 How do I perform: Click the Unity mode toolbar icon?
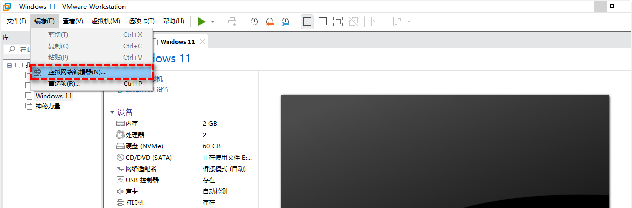point(353,22)
